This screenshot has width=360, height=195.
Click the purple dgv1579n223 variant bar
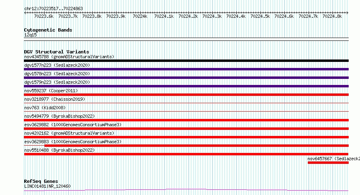pos(186,86)
